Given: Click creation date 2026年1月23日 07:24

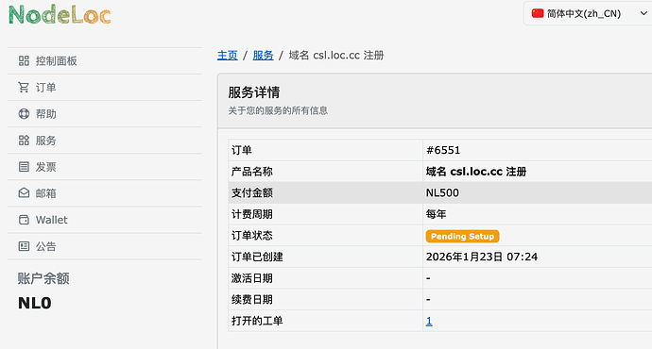Looking at the screenshot, I should tap(482, 257).
